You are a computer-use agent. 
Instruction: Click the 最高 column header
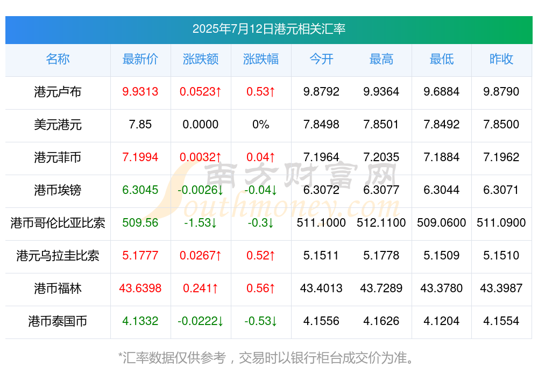(381, 59)
